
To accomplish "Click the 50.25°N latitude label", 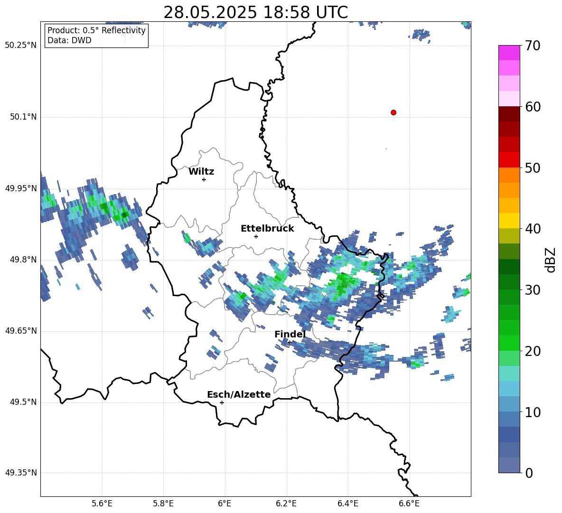I will (21, 46).
